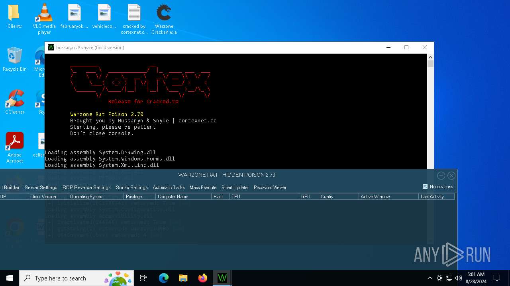The image size is (510, 286).
Task: Open VLC media player desktop shortcut
Action: [44, 19]
